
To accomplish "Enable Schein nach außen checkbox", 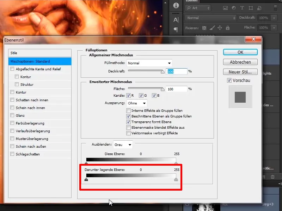I will pyautogui.click(x=12, y=146).
